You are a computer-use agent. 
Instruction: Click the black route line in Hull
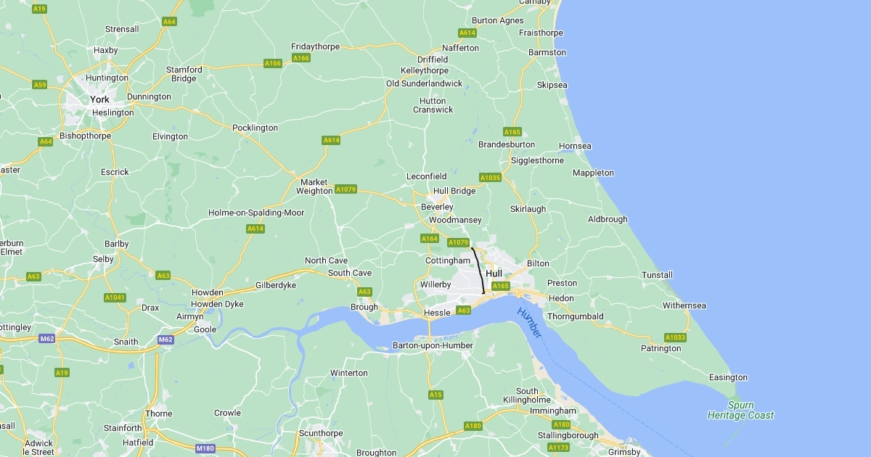(x=479, y=270)
